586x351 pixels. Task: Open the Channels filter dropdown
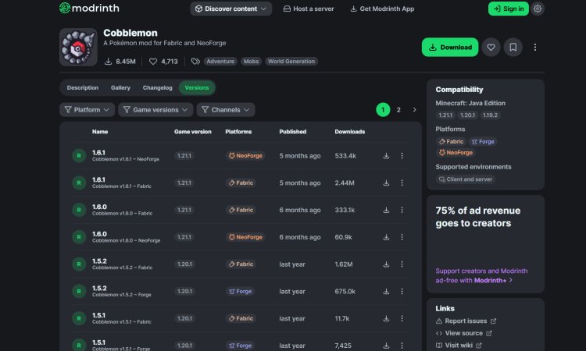pyautogui.click(x=226, y=110)
